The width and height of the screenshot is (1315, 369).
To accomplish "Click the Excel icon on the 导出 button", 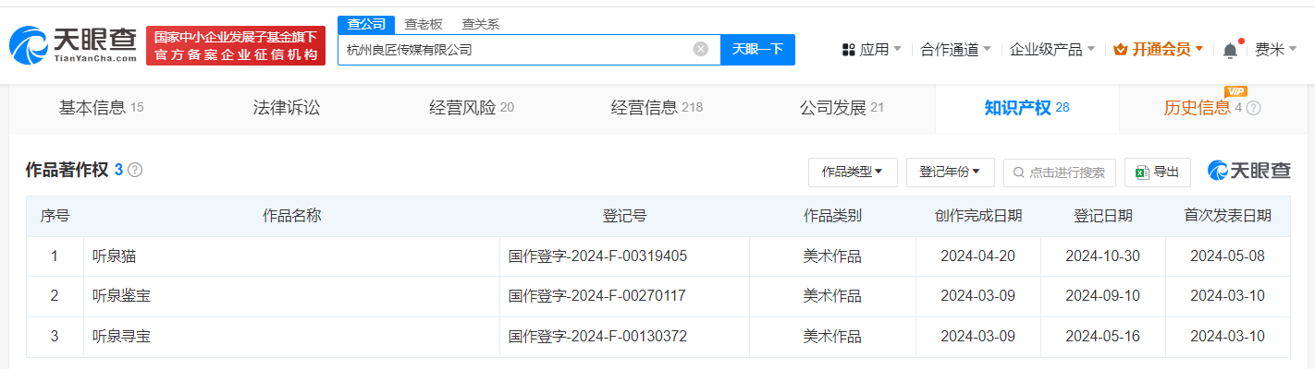I will tap(1142, 173).
